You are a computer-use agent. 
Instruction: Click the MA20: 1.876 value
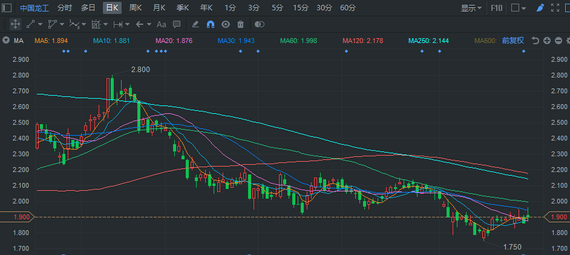(174, 41)
